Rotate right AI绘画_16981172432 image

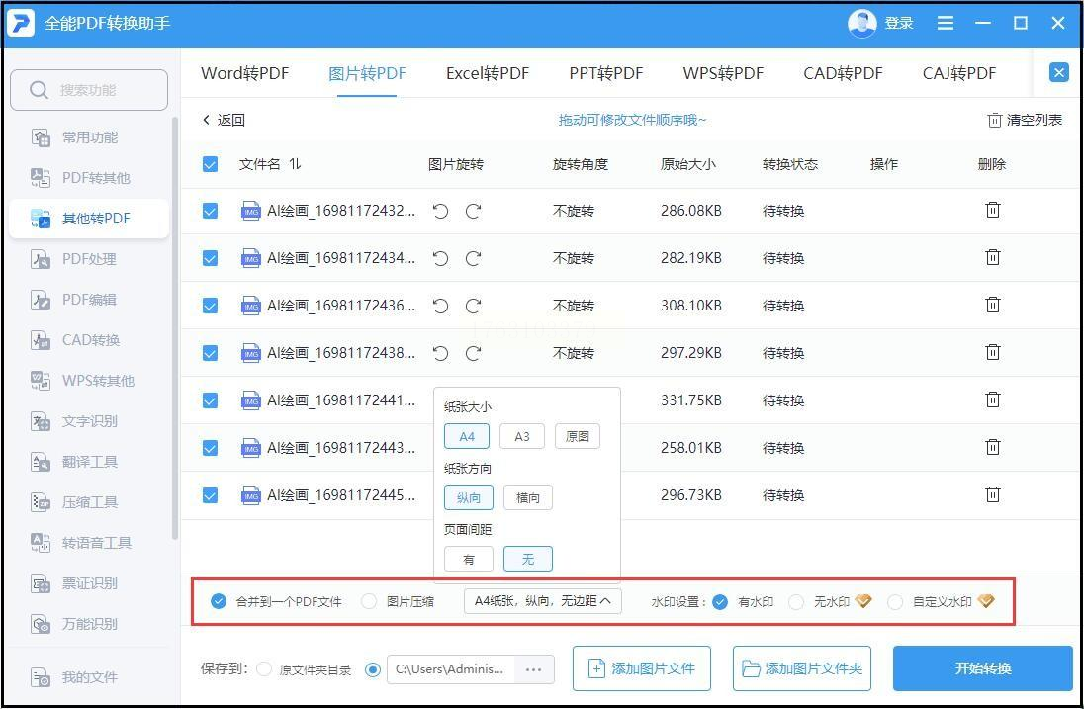pyautogui.click(x=474, y=211)
